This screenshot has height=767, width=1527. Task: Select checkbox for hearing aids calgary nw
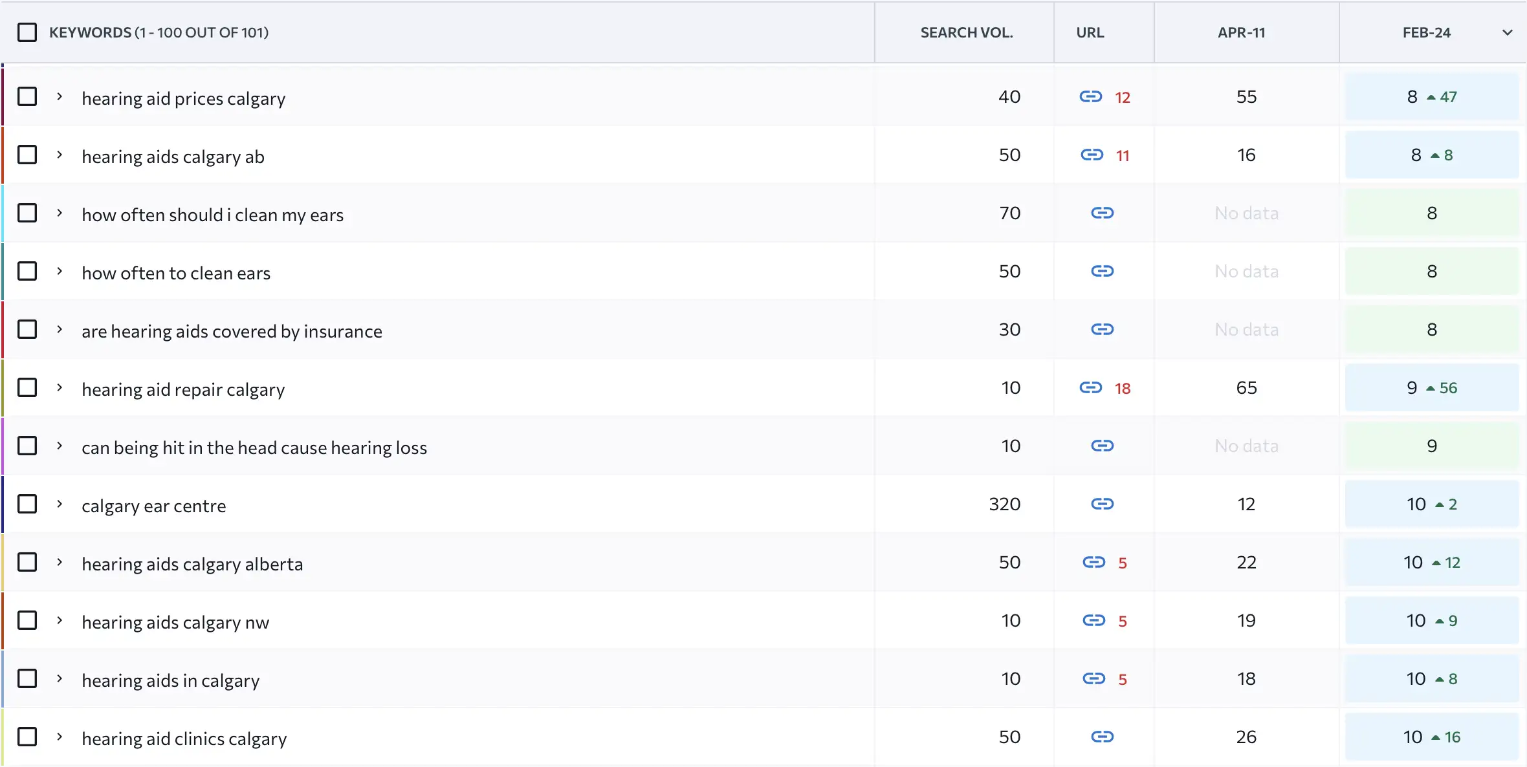click(27, 621)
